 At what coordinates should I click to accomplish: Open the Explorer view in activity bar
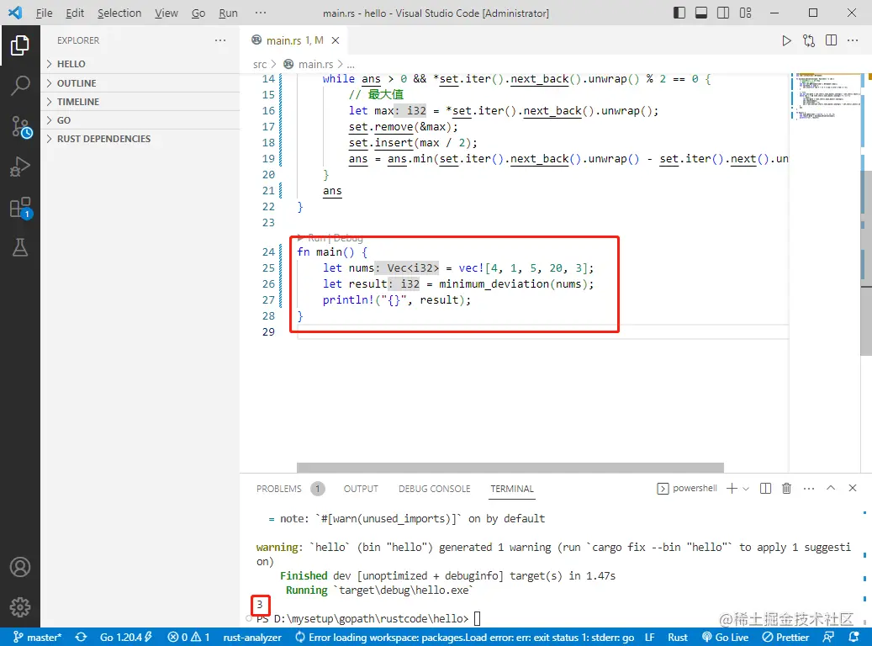click(20, 45)
